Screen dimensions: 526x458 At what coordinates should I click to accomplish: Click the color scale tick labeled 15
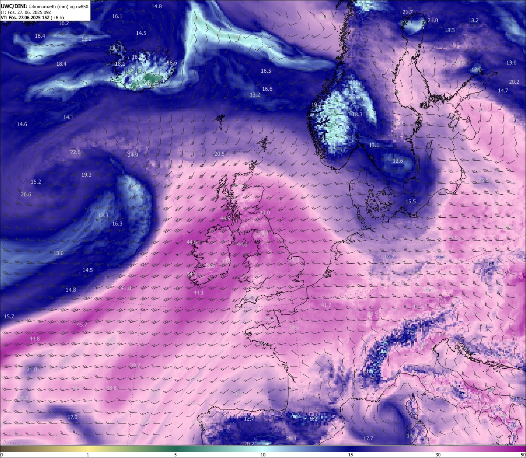coord(351,455)
